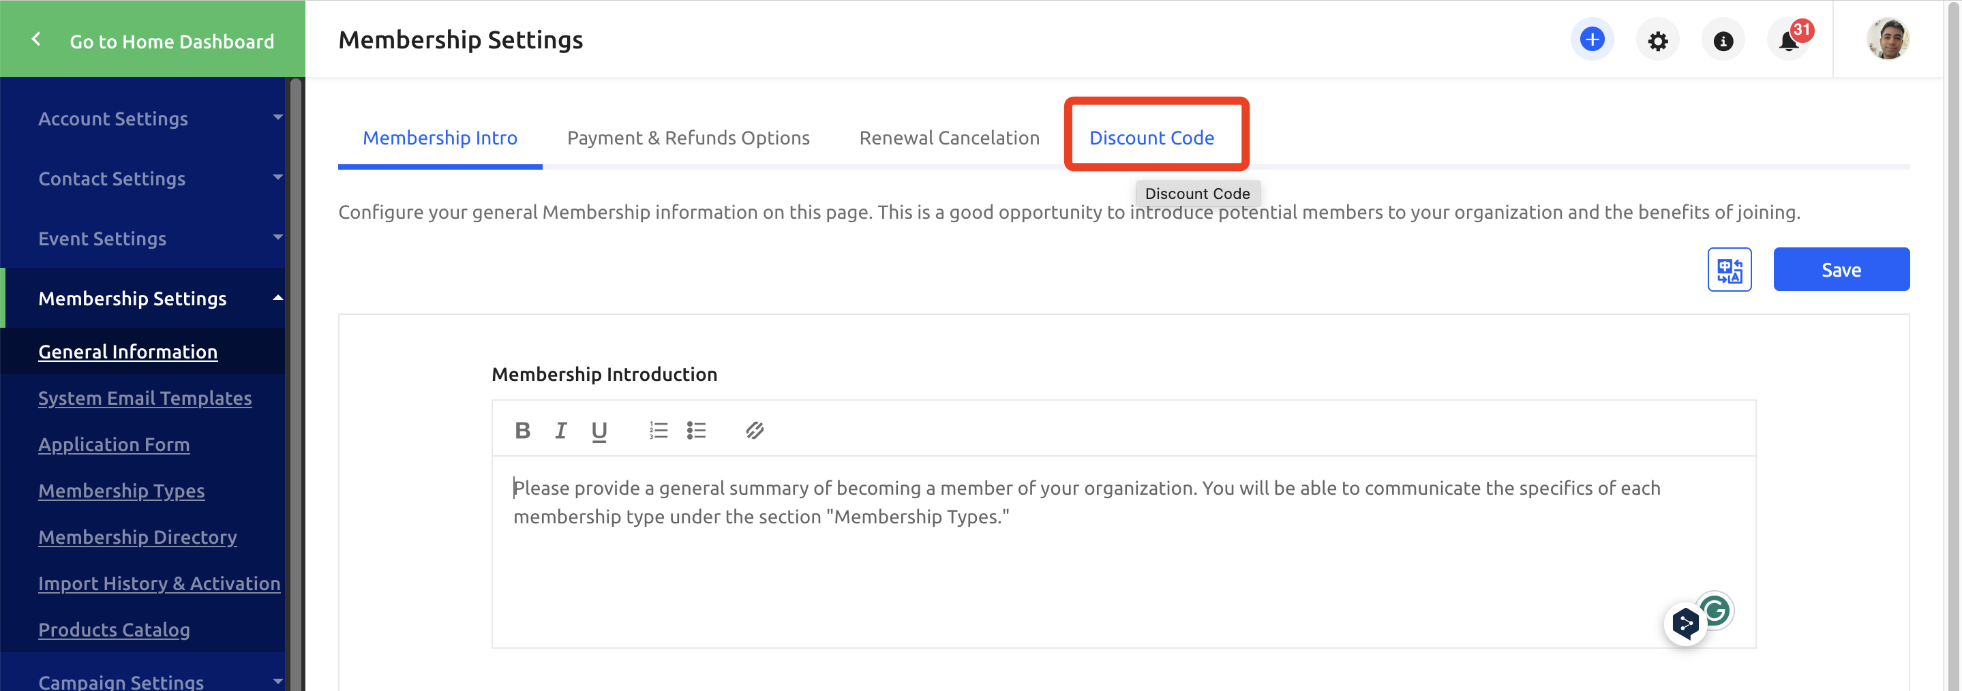The width and height of the screenshot is (1962, 691).
Task: Open the notifications bell icon
Action: 1788,41
